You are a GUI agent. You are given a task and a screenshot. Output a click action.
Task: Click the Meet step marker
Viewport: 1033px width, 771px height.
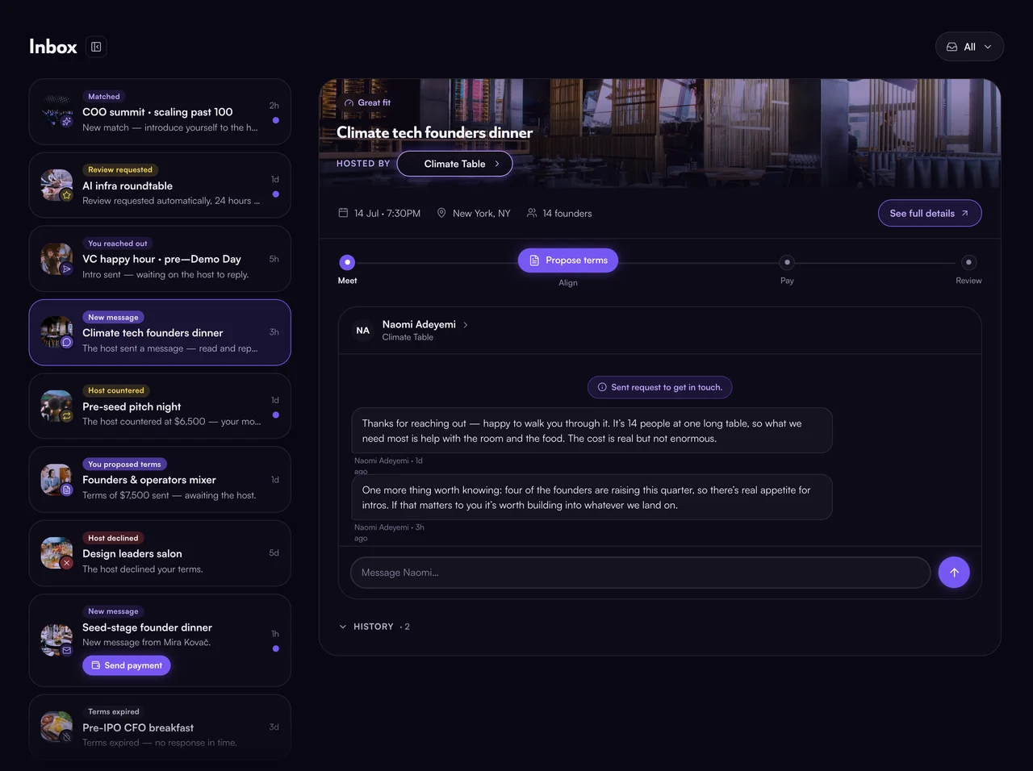coord(347,262)
